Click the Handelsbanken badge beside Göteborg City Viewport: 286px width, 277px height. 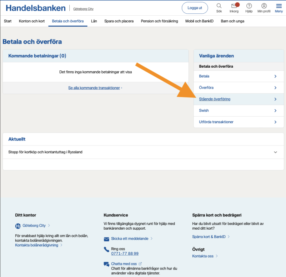pos(18,226)
